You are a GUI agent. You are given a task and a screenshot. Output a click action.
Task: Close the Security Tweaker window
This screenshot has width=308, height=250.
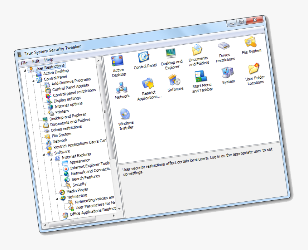[x=255, y=20]
